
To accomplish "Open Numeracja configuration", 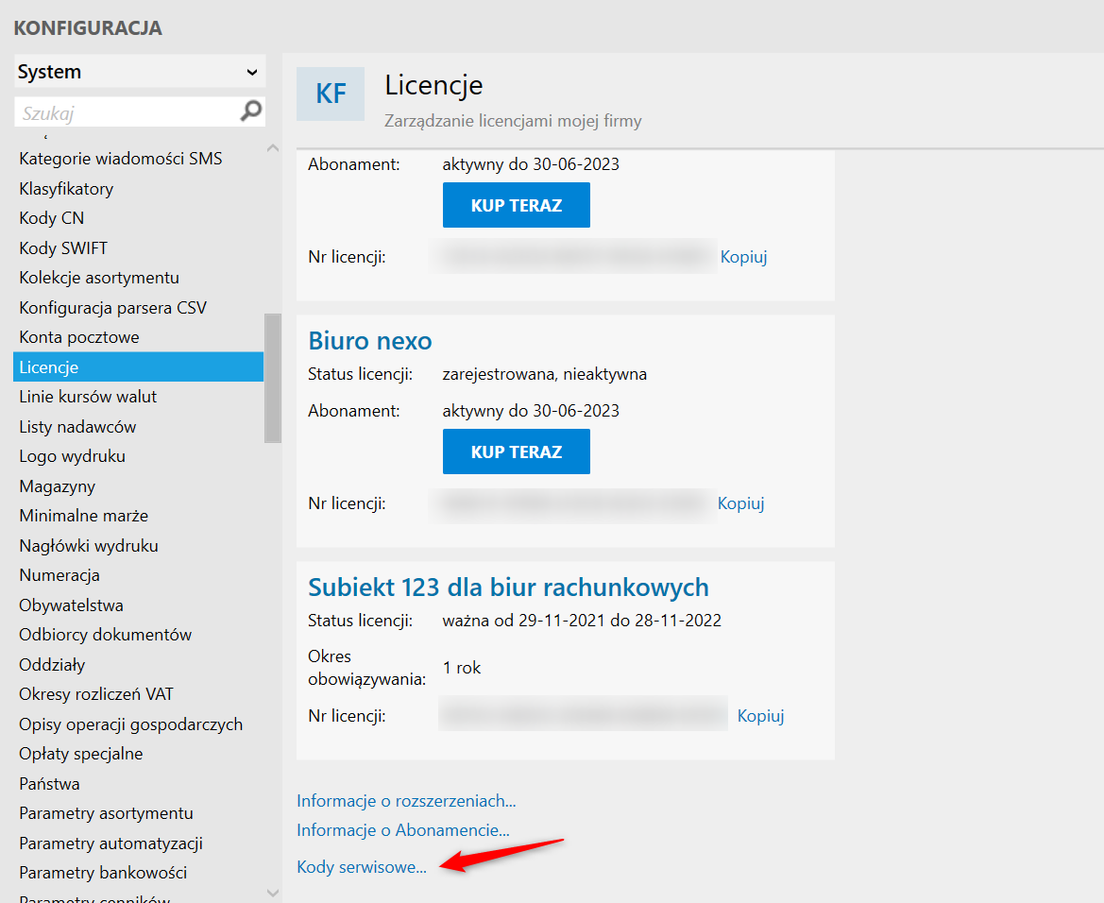I will click(x=59, y=575).
